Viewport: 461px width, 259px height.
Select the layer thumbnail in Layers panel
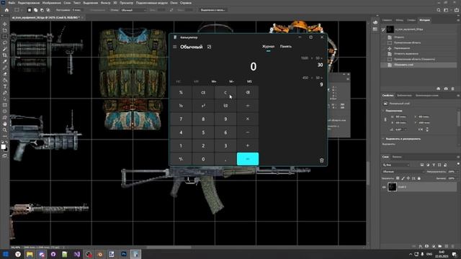coord(392,187)
